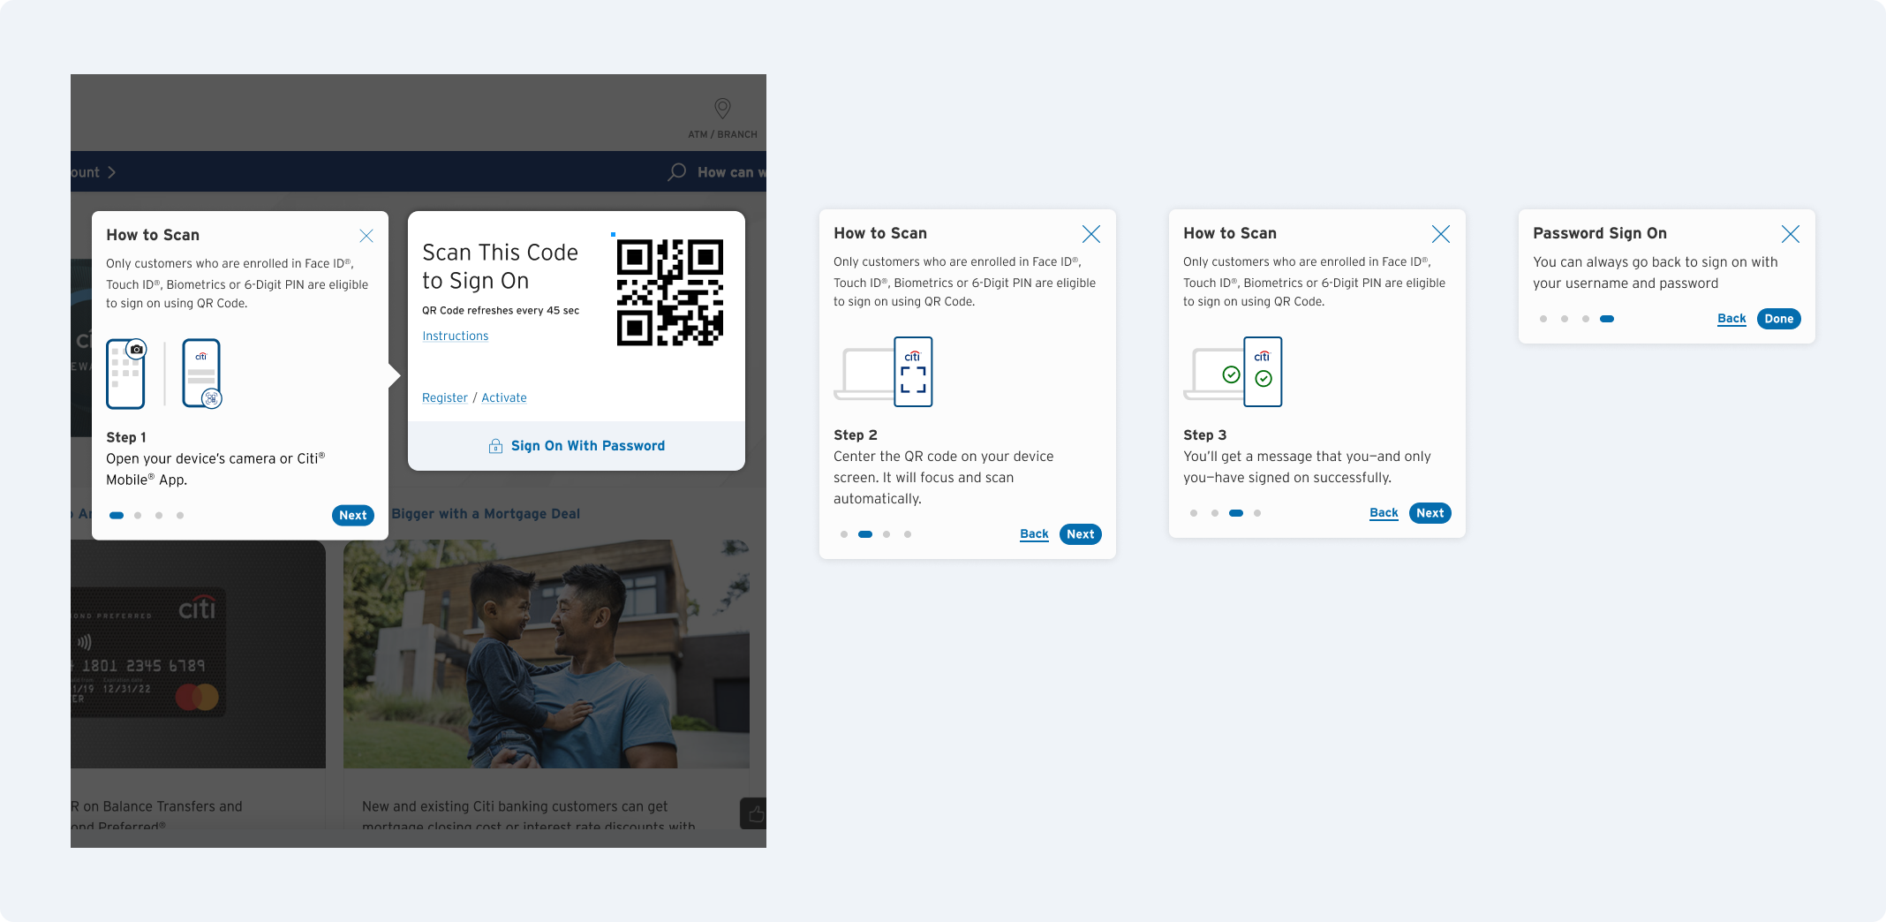1886x922 pixels.
Task: Click Back in Password Sign On card
Action: 1731,319
